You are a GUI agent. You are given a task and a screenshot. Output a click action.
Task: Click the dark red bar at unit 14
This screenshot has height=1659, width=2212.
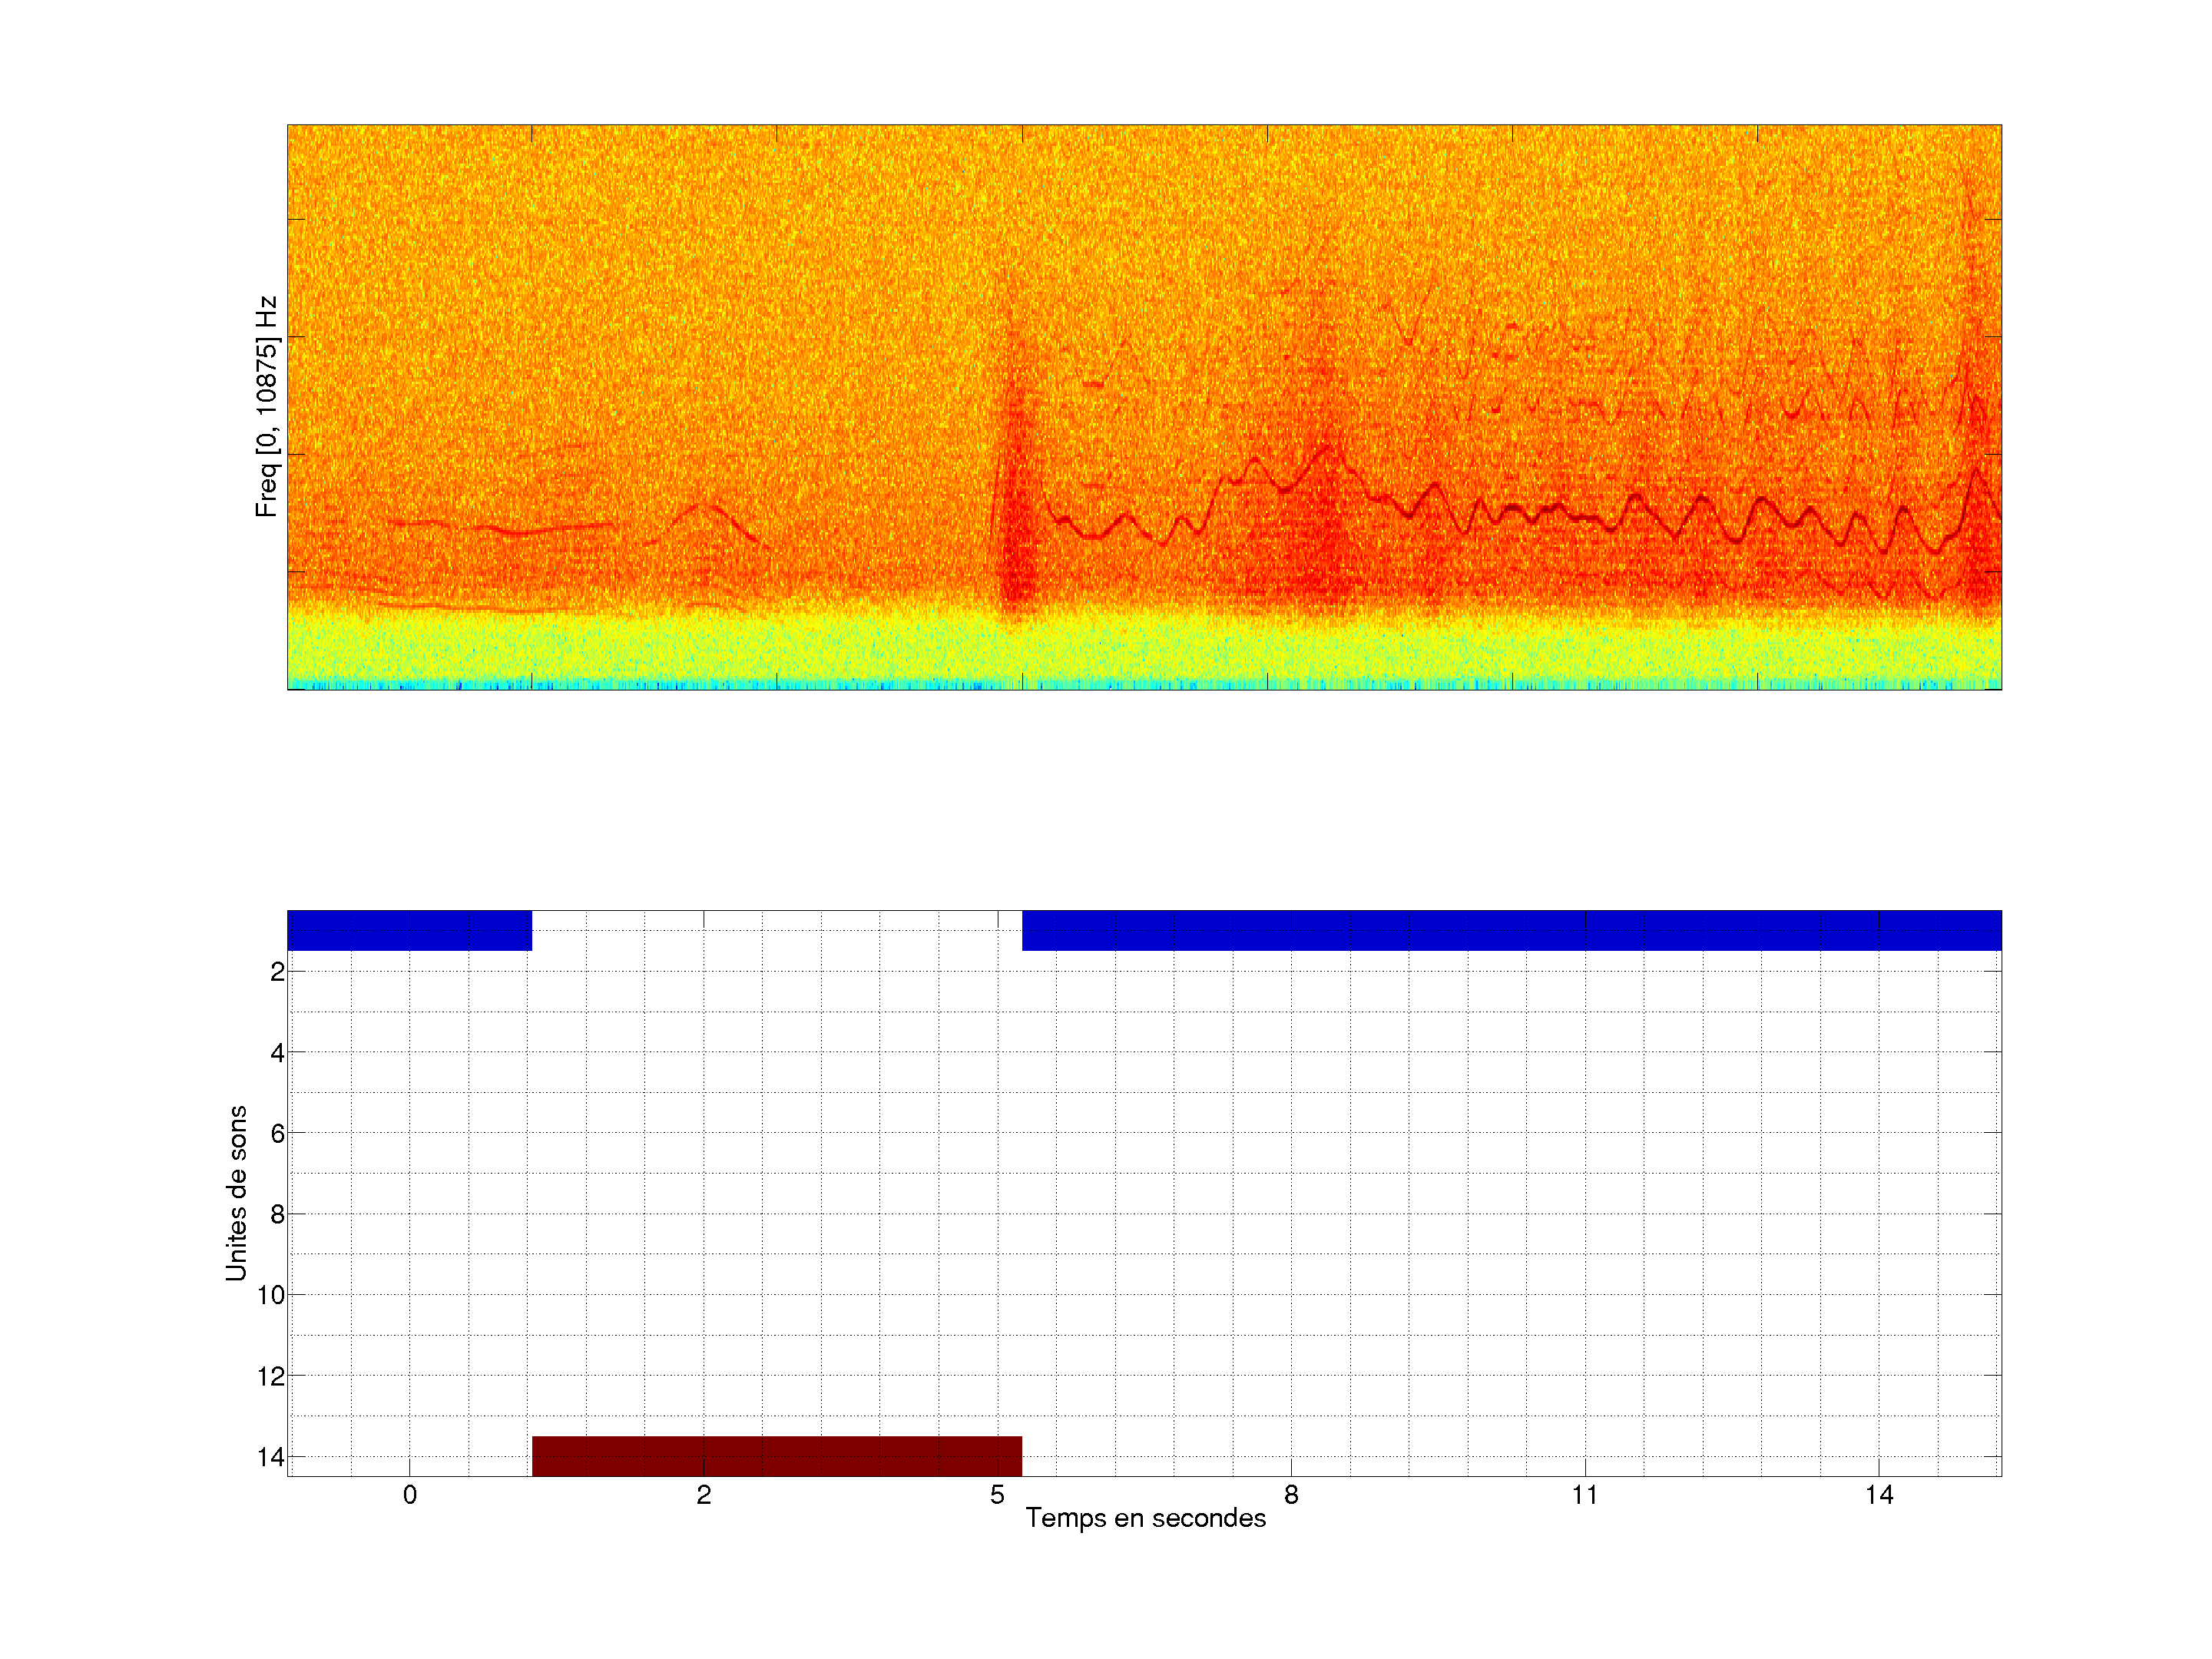776,1455
